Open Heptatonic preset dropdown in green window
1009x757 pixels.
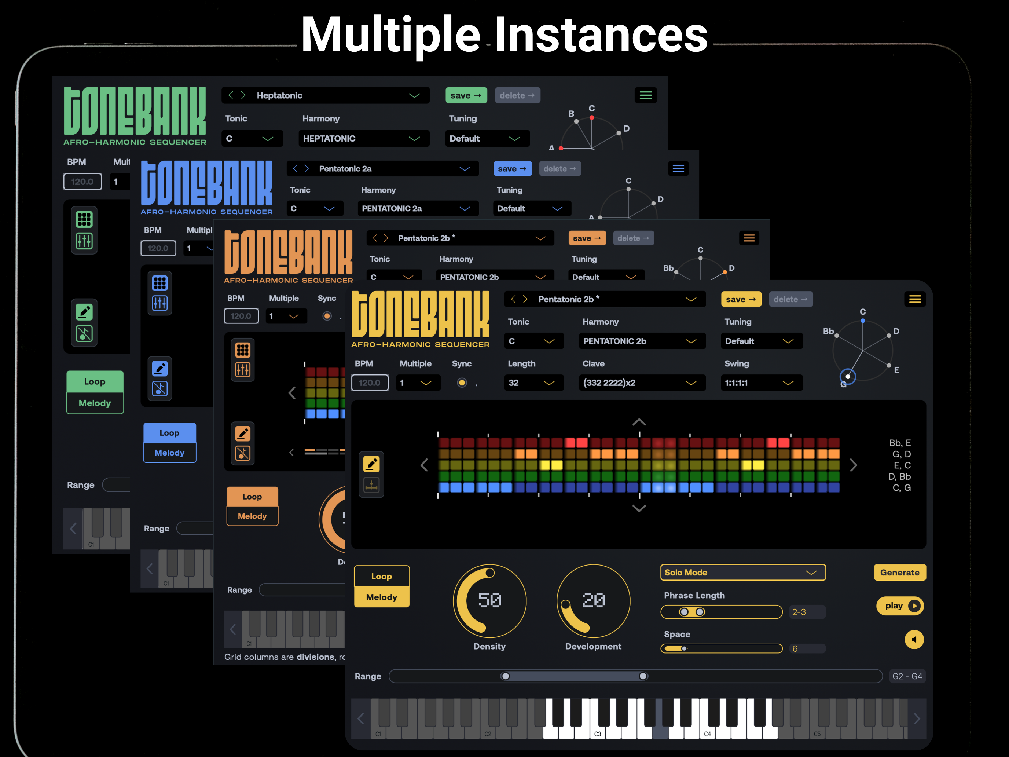tap(325, 95)
